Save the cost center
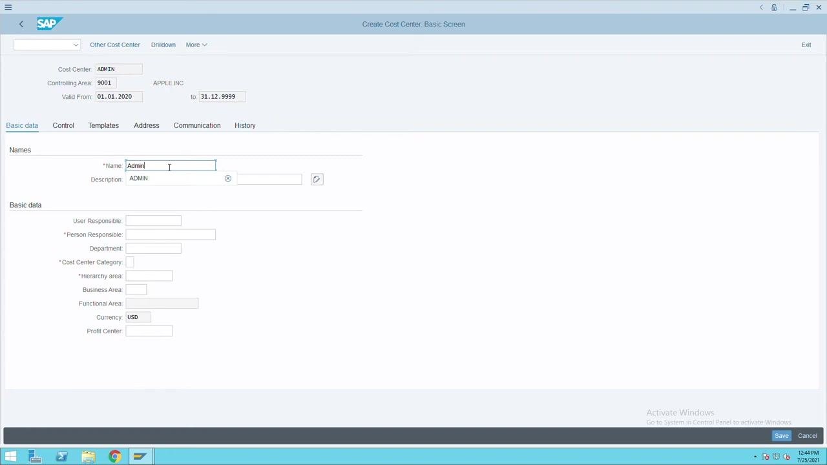This screenshot has width=827, height=465. pyautogui.click(x=782, y=436)
